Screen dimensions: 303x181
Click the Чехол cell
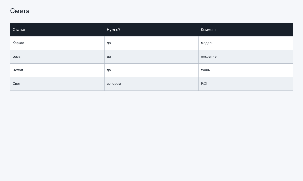(57, 70)
